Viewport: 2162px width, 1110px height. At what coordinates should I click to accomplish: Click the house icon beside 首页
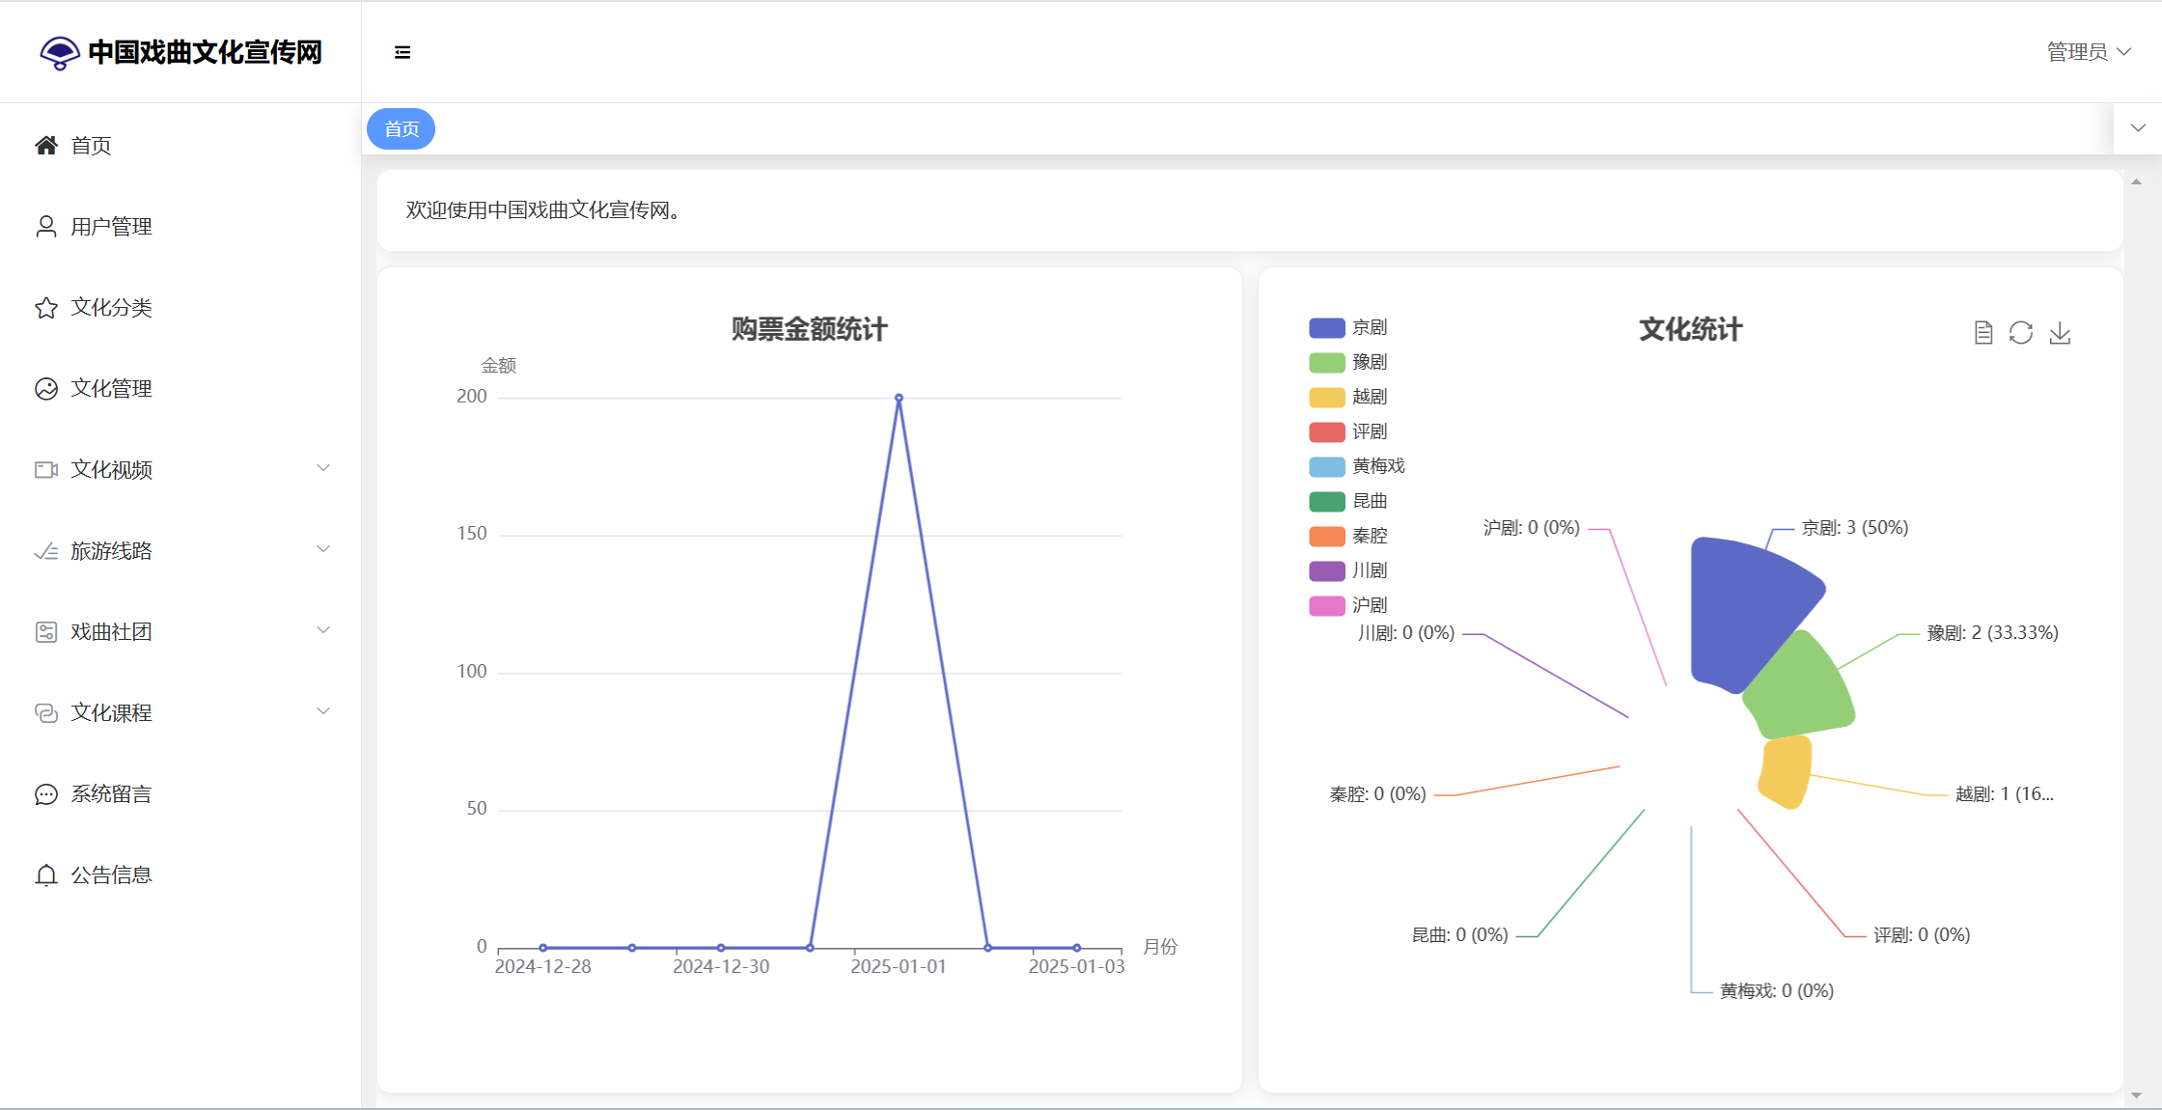click(x=46, y=146)
